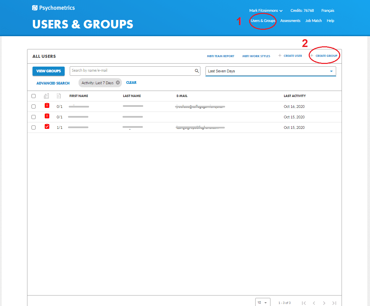Remove the Activity: Last 7 Days filter chip
This screenshot has height=306, width=370.
(117, 83)
